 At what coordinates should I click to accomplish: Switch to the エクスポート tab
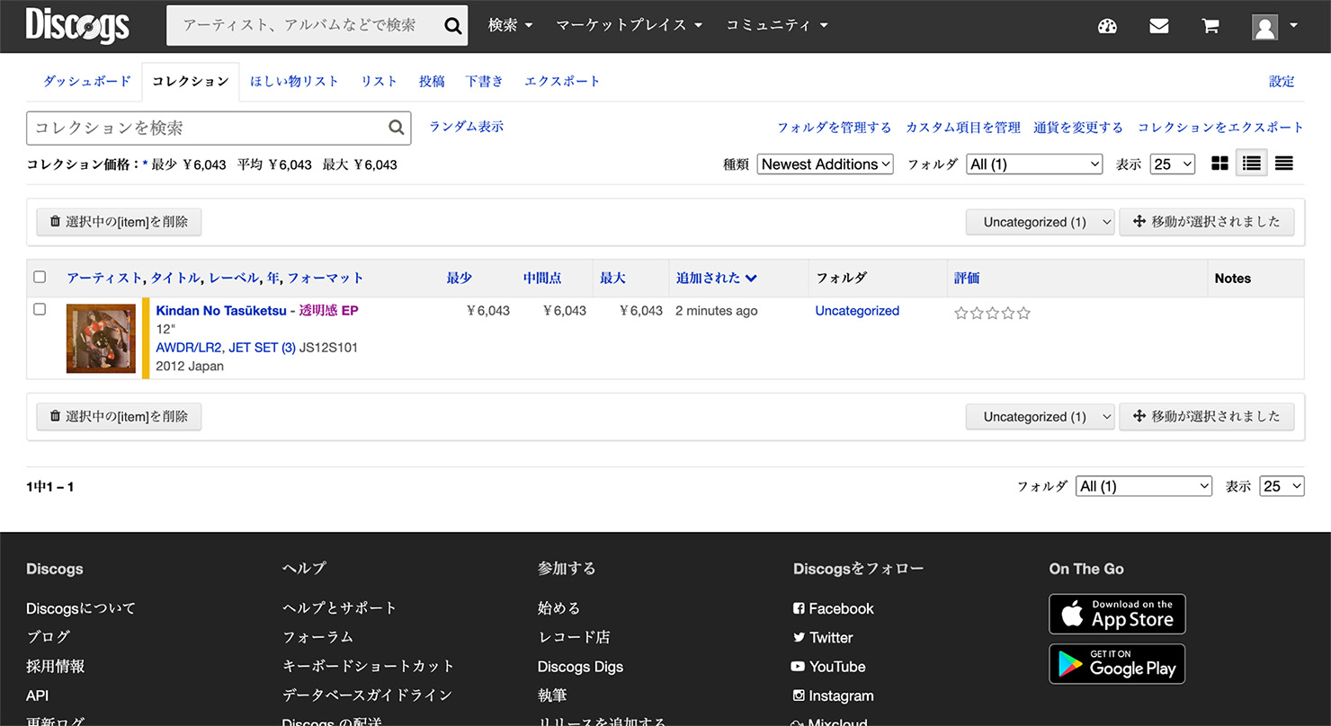pyautogui.click(x=562, y=81)
